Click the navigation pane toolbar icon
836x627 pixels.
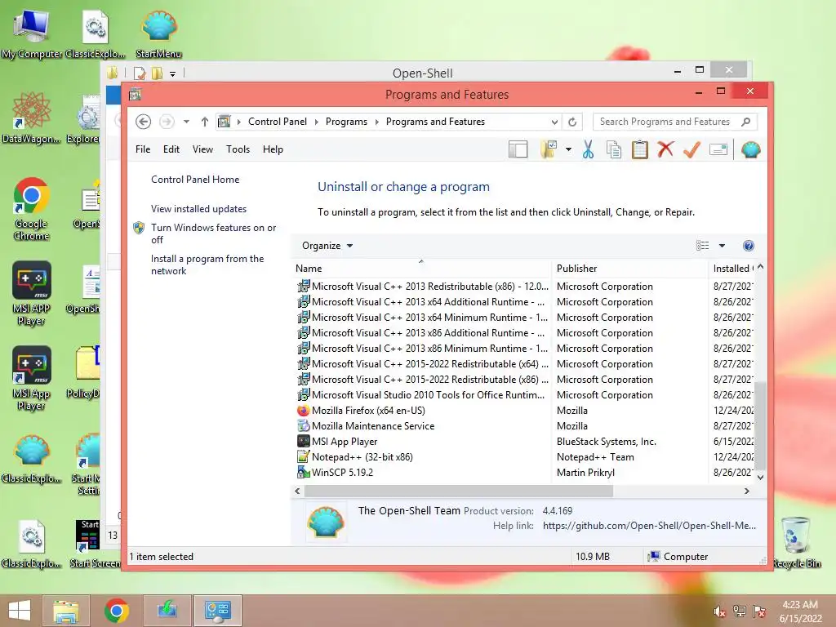518,150
